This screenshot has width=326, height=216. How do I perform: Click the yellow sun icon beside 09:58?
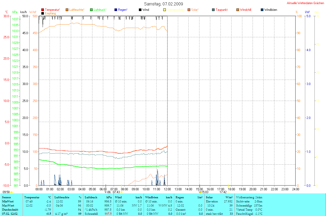11,192
